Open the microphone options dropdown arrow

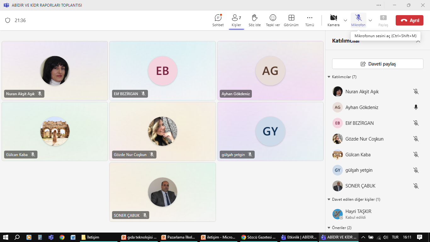tap(370, 20)
